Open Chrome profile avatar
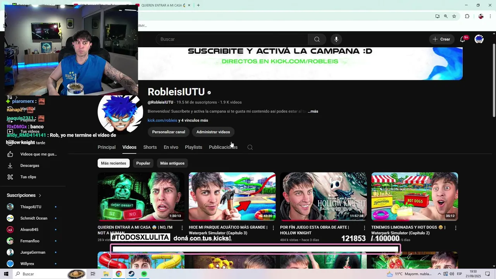The width and height of the screenshot is (496, 279). pyautogui.click(x=481, y=16)
